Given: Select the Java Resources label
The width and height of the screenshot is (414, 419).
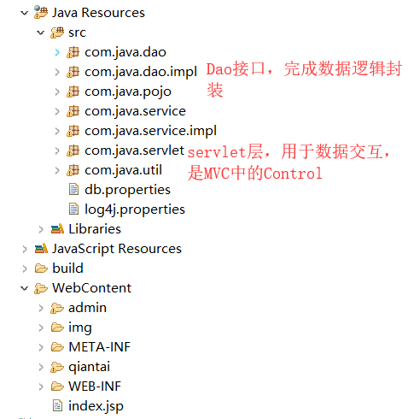Looking at the screenshot, I should point(98,13).
